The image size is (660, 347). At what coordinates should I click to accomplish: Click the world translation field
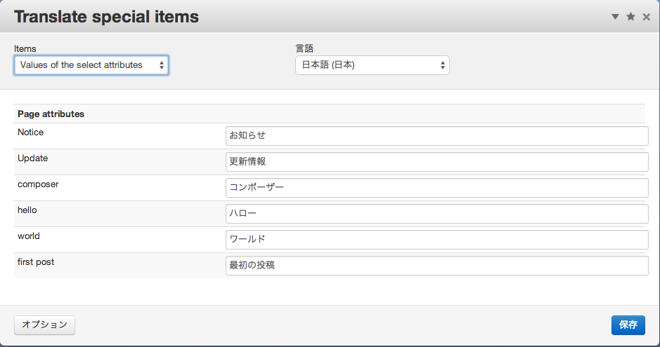(x=436, y=240)
